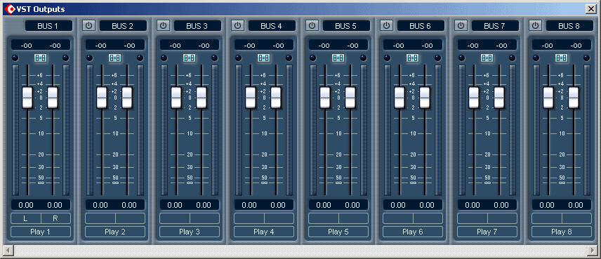Screen dimensions: 601x259
Task: Open the Play 1 output selector
Action: point(40,232)
